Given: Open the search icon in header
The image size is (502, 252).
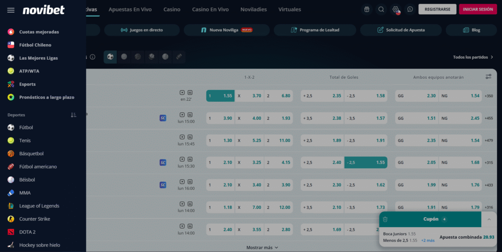Looking at the screenshot, I should (381, 9).
